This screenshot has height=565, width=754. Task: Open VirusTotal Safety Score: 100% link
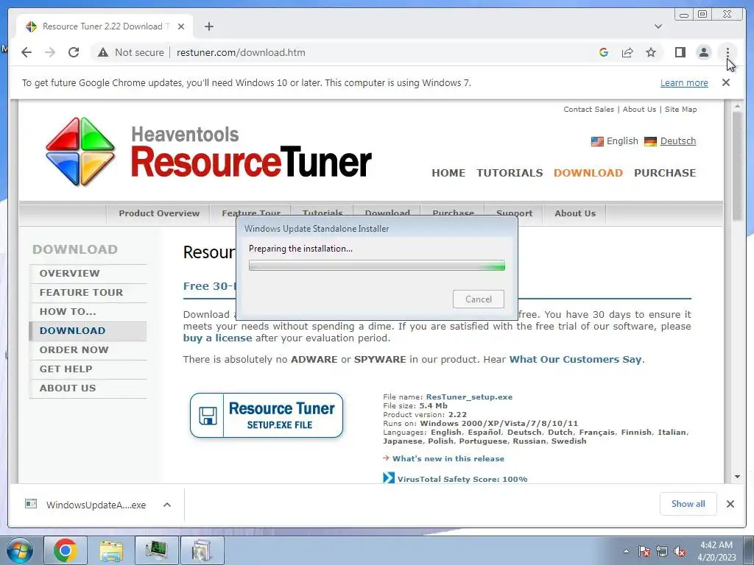pyautogui.click(x=462, y=479)
